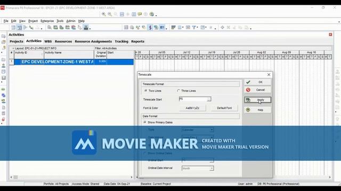The width and height of the screenshot is (341, 191).
Task: Click the Activity ID column header
Action: tap(29, 54)
